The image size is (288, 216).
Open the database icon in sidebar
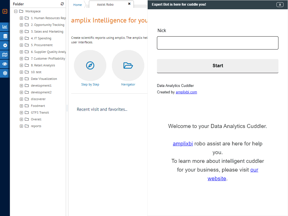pyautogui.click(x=5, y=36)
